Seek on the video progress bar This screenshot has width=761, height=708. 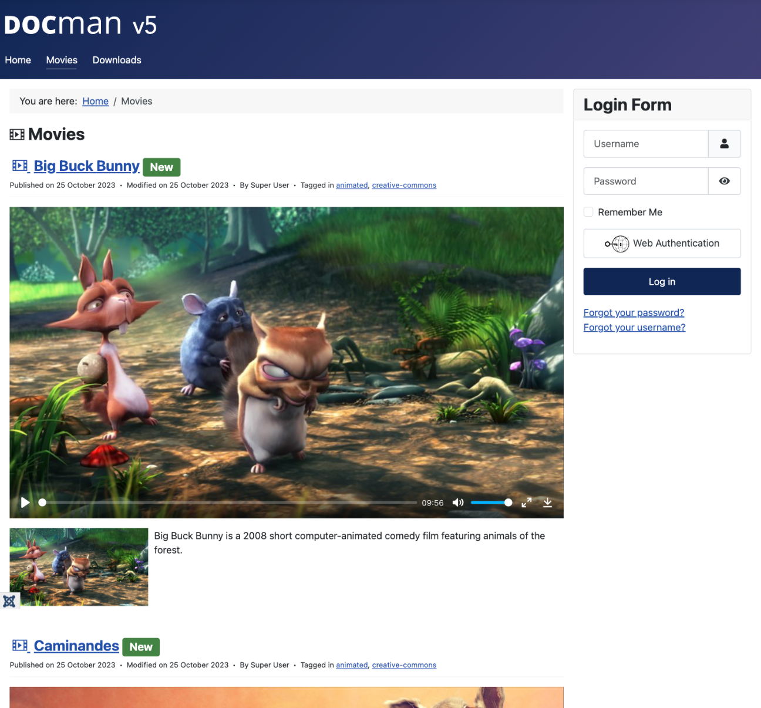(228, 503)
